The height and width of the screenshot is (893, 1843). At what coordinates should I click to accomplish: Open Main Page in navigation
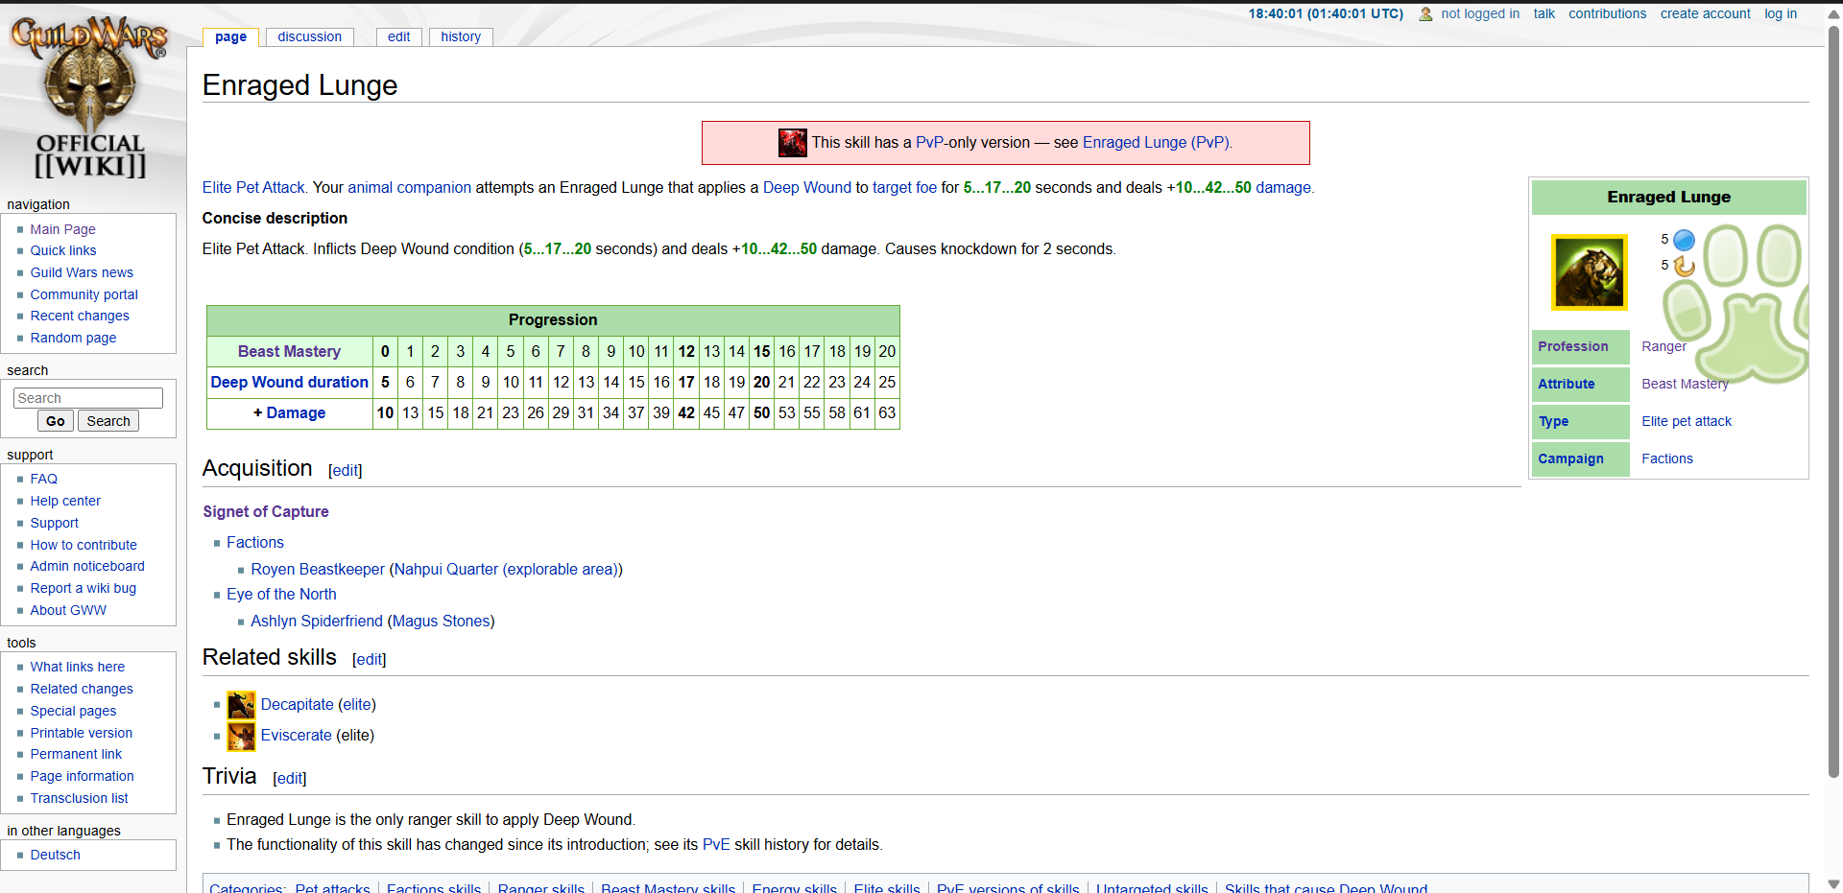coord(62,229)
